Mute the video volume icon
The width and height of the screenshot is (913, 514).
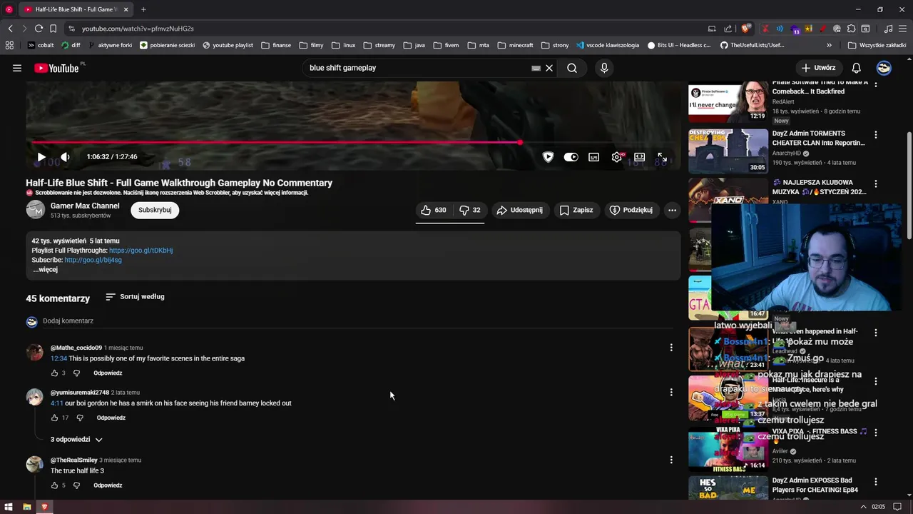pyautogui.click(x=65, y=157)
